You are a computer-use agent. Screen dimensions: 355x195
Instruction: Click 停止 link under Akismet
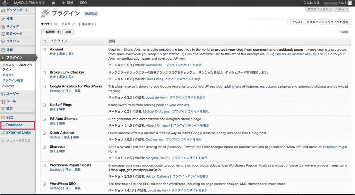tap(53, 54)
